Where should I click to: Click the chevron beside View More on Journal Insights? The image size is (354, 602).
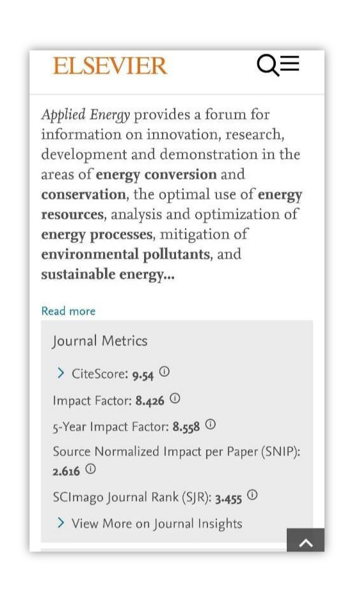(61, 523)
